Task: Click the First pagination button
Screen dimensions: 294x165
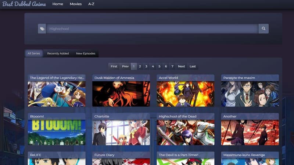Action: [114, 66]
